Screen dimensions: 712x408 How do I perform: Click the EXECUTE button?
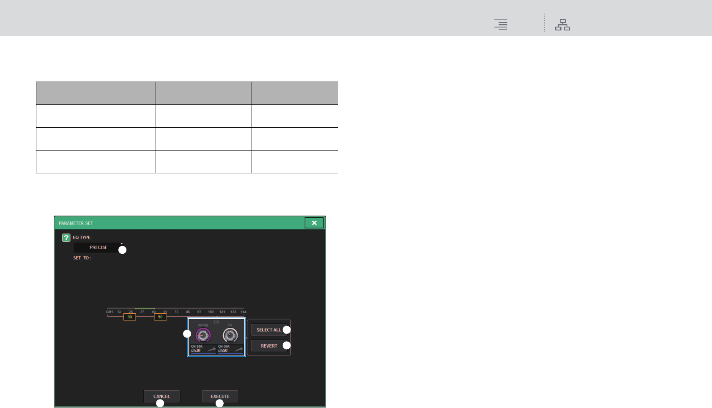(x=220, y=396)
